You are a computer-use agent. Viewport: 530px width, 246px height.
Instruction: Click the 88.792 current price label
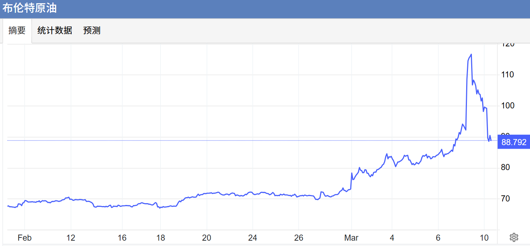(514, 142)
